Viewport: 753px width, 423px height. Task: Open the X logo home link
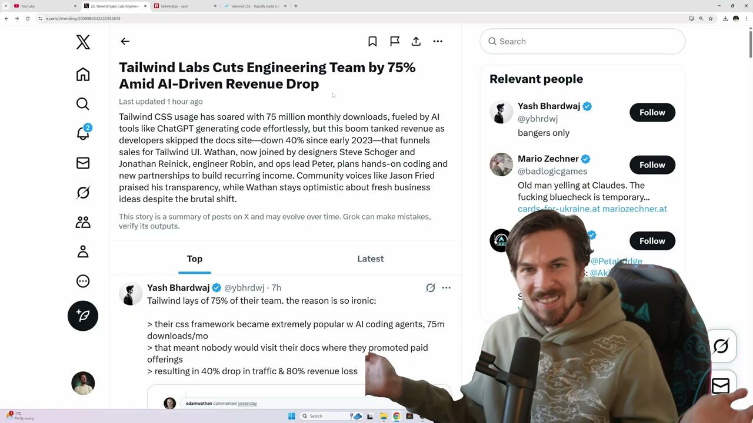coord(83,42)
